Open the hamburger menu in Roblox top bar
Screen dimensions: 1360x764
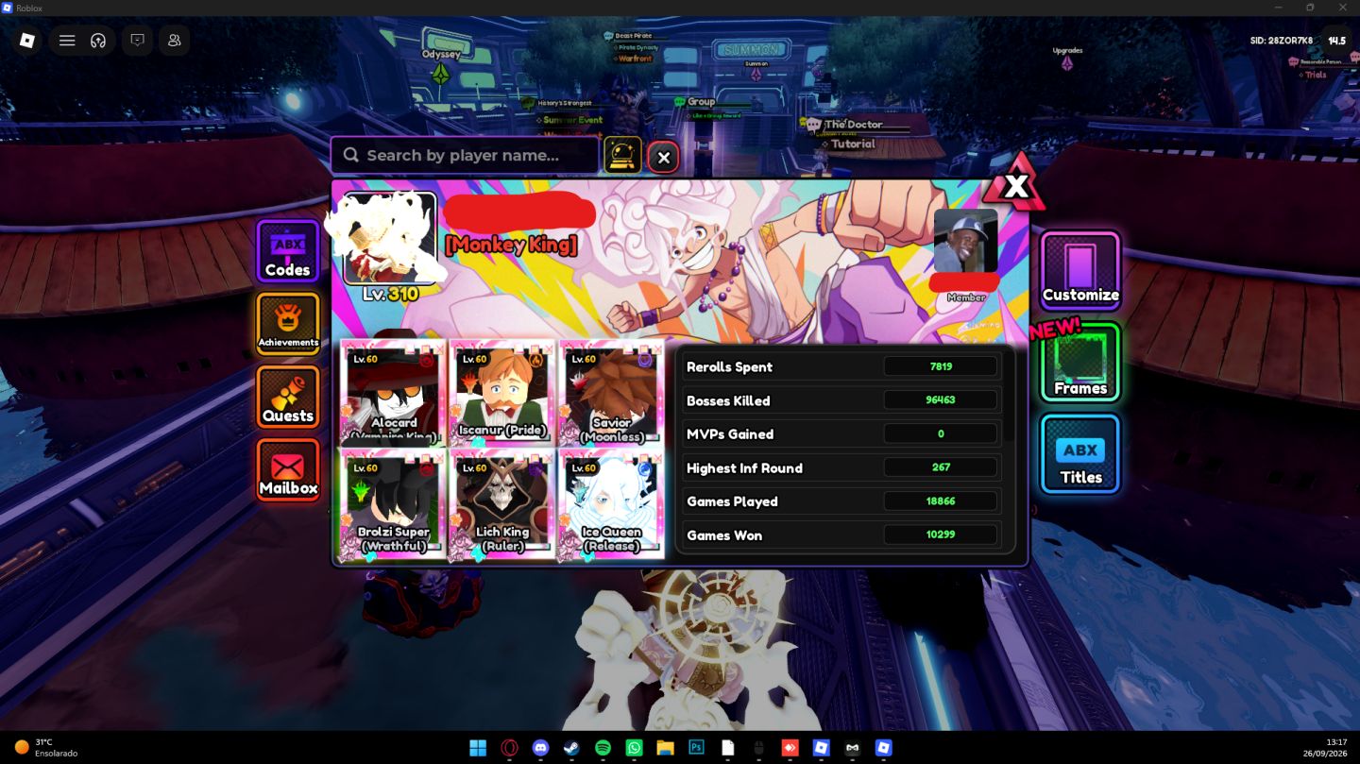tap(67, 41)
